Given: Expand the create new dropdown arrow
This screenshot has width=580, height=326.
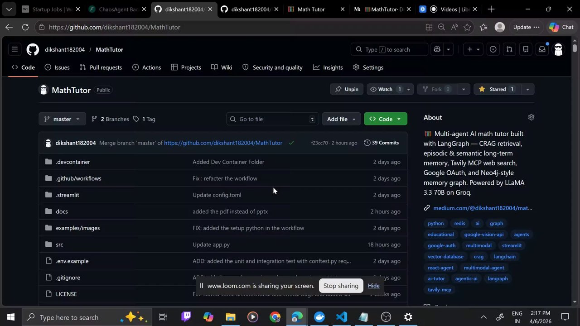Looking at the screenshot, I should point(478,49).
